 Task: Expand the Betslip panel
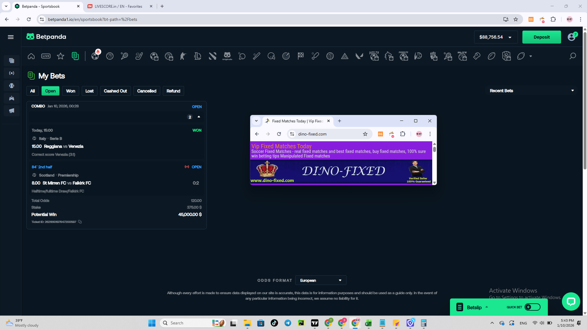[474, 307]
